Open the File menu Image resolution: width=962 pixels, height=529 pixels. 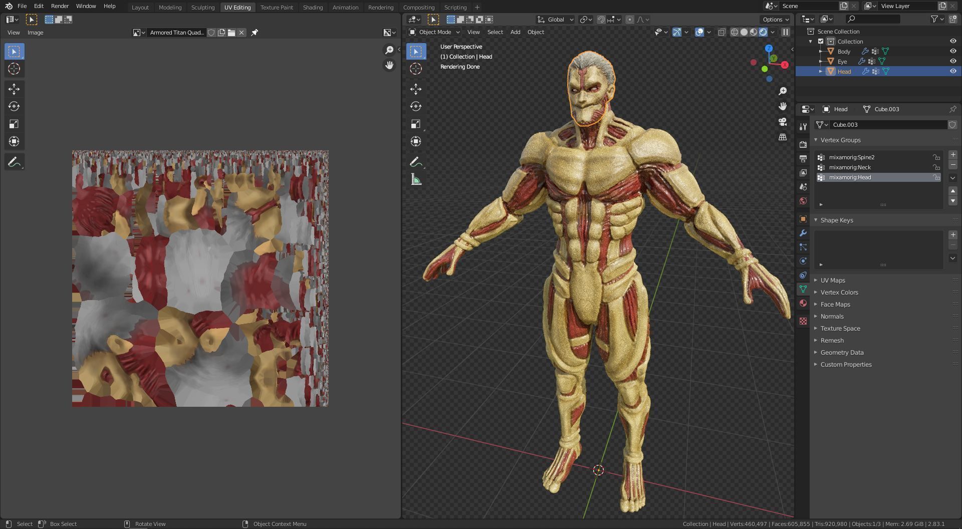pyautogui.click(x=22, y=6)
